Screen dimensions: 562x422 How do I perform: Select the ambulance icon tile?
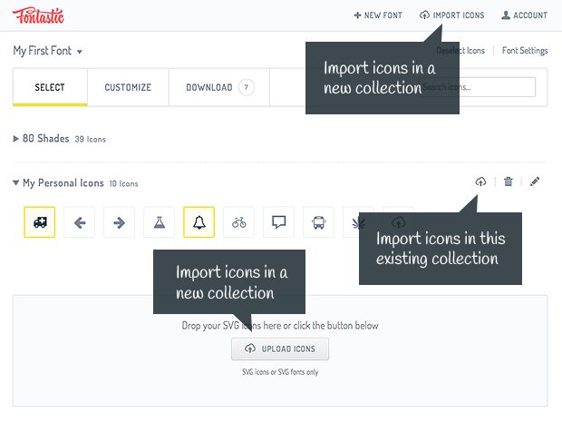39,222
